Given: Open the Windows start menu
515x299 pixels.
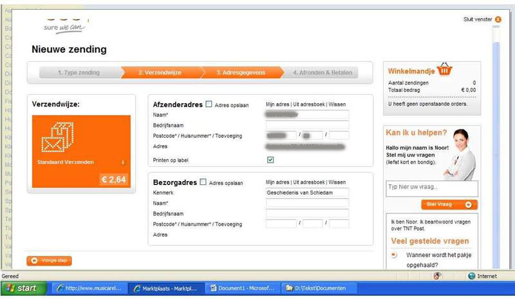Looking at the screenshot, I should pyautogui.click(x=21, y=288).
